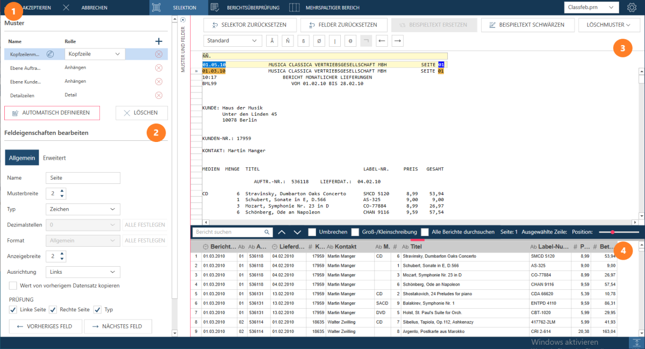Switch to the Erweitert tab
Viewport: 645px width, 349px height.
click(55, 158)
